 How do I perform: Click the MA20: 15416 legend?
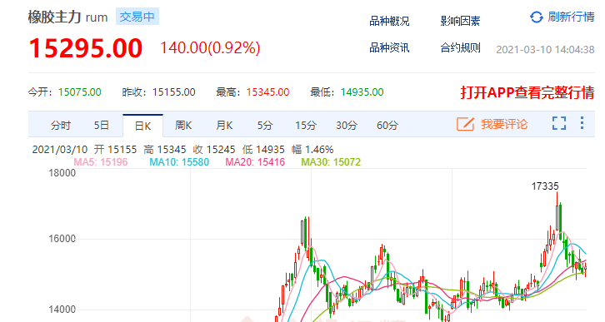255,161
